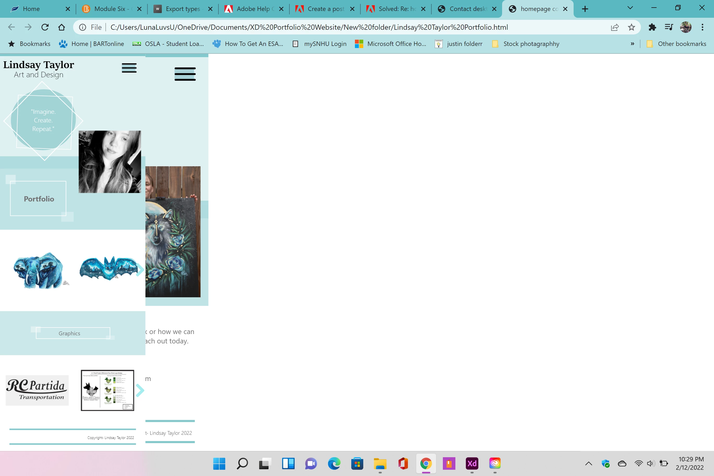
Task: Bookmark page with the star icon
Action: tap(632, 27)
